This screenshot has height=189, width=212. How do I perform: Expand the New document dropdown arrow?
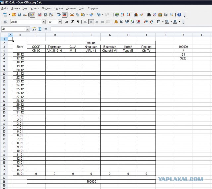[x=9, y=15]
